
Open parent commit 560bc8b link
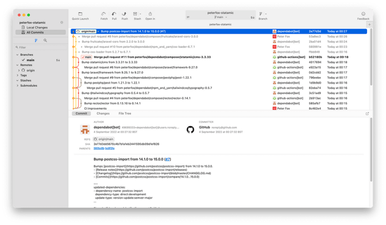[x=99, y=148]
